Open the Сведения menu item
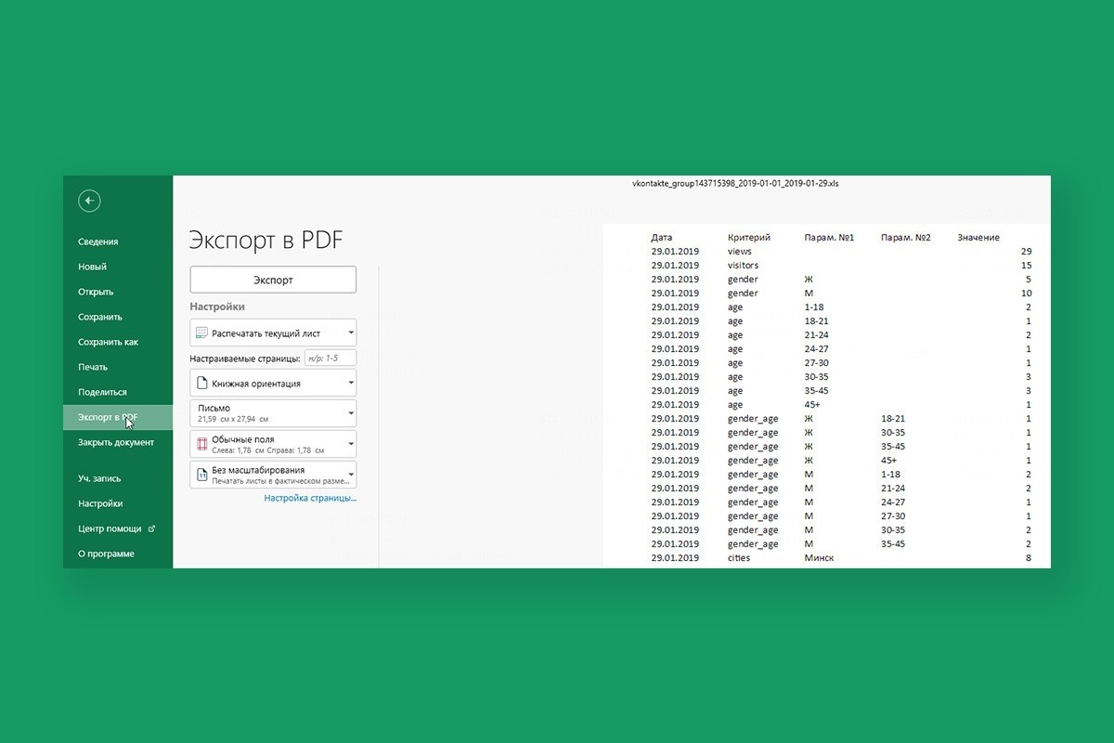Viewport: 1114px width, 743px height. click(98, 241)
